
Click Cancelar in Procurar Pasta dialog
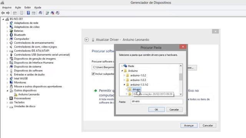click(x=174, y=110)
